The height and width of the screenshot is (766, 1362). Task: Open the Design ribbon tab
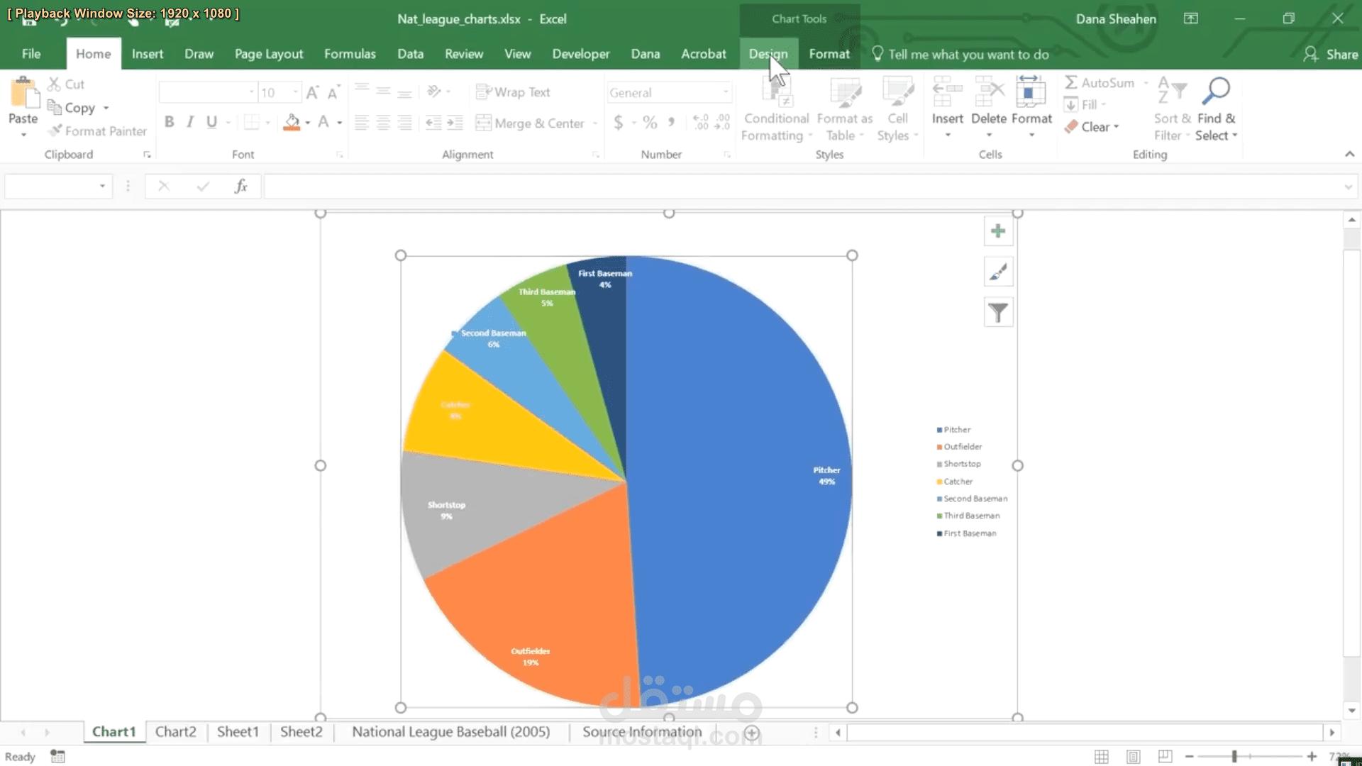(x=768, y=54)
